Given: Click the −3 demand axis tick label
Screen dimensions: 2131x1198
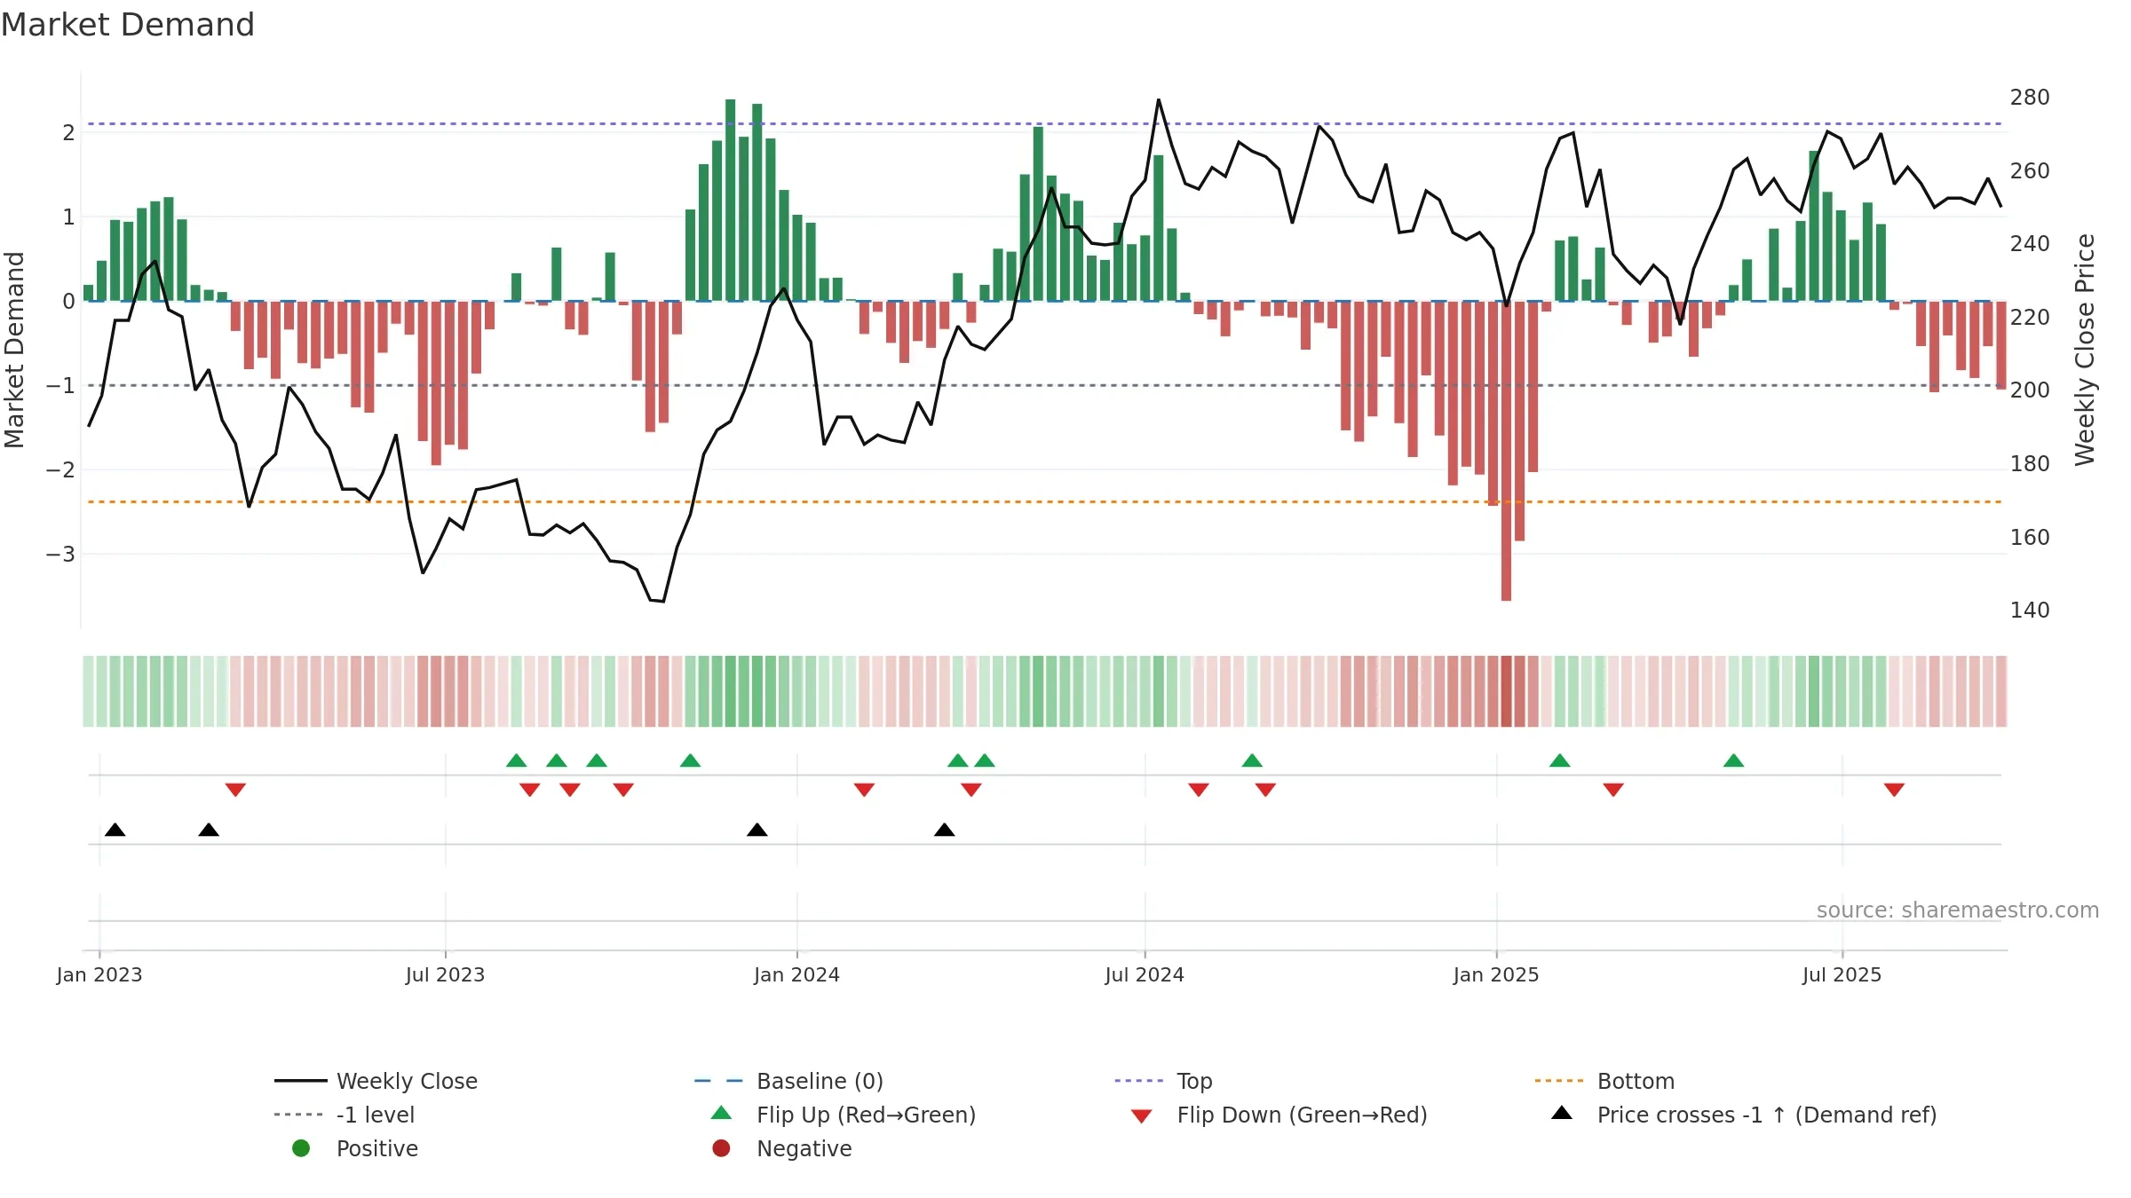Looking at the screenshot, I should click(x=60, y=555).
